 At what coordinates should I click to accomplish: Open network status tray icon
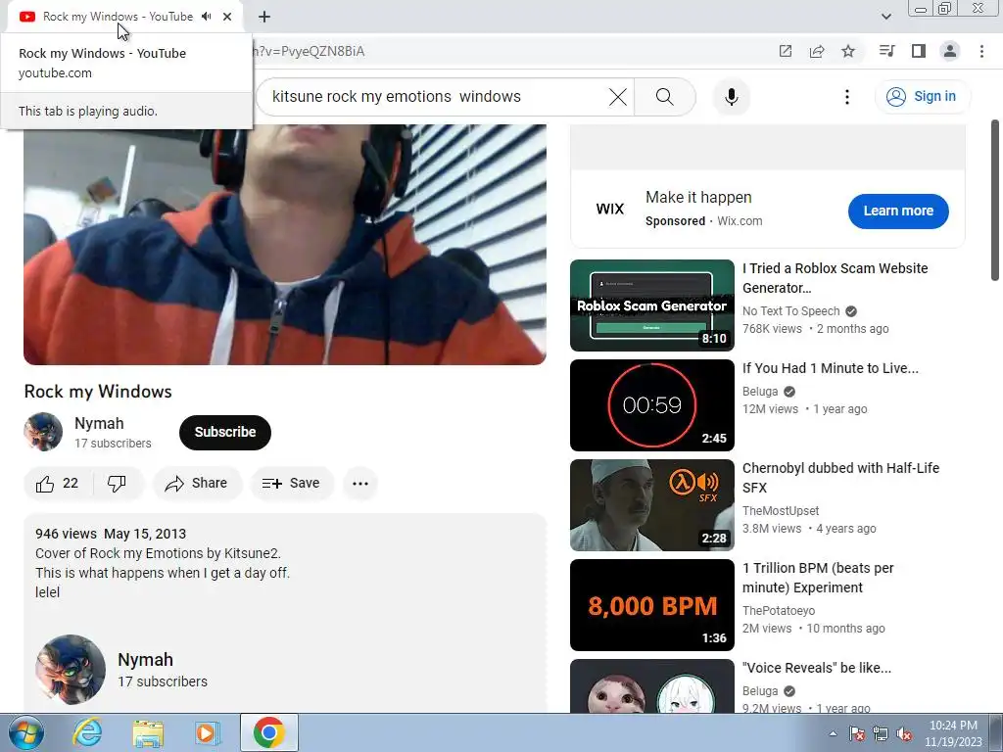[881, 733]
